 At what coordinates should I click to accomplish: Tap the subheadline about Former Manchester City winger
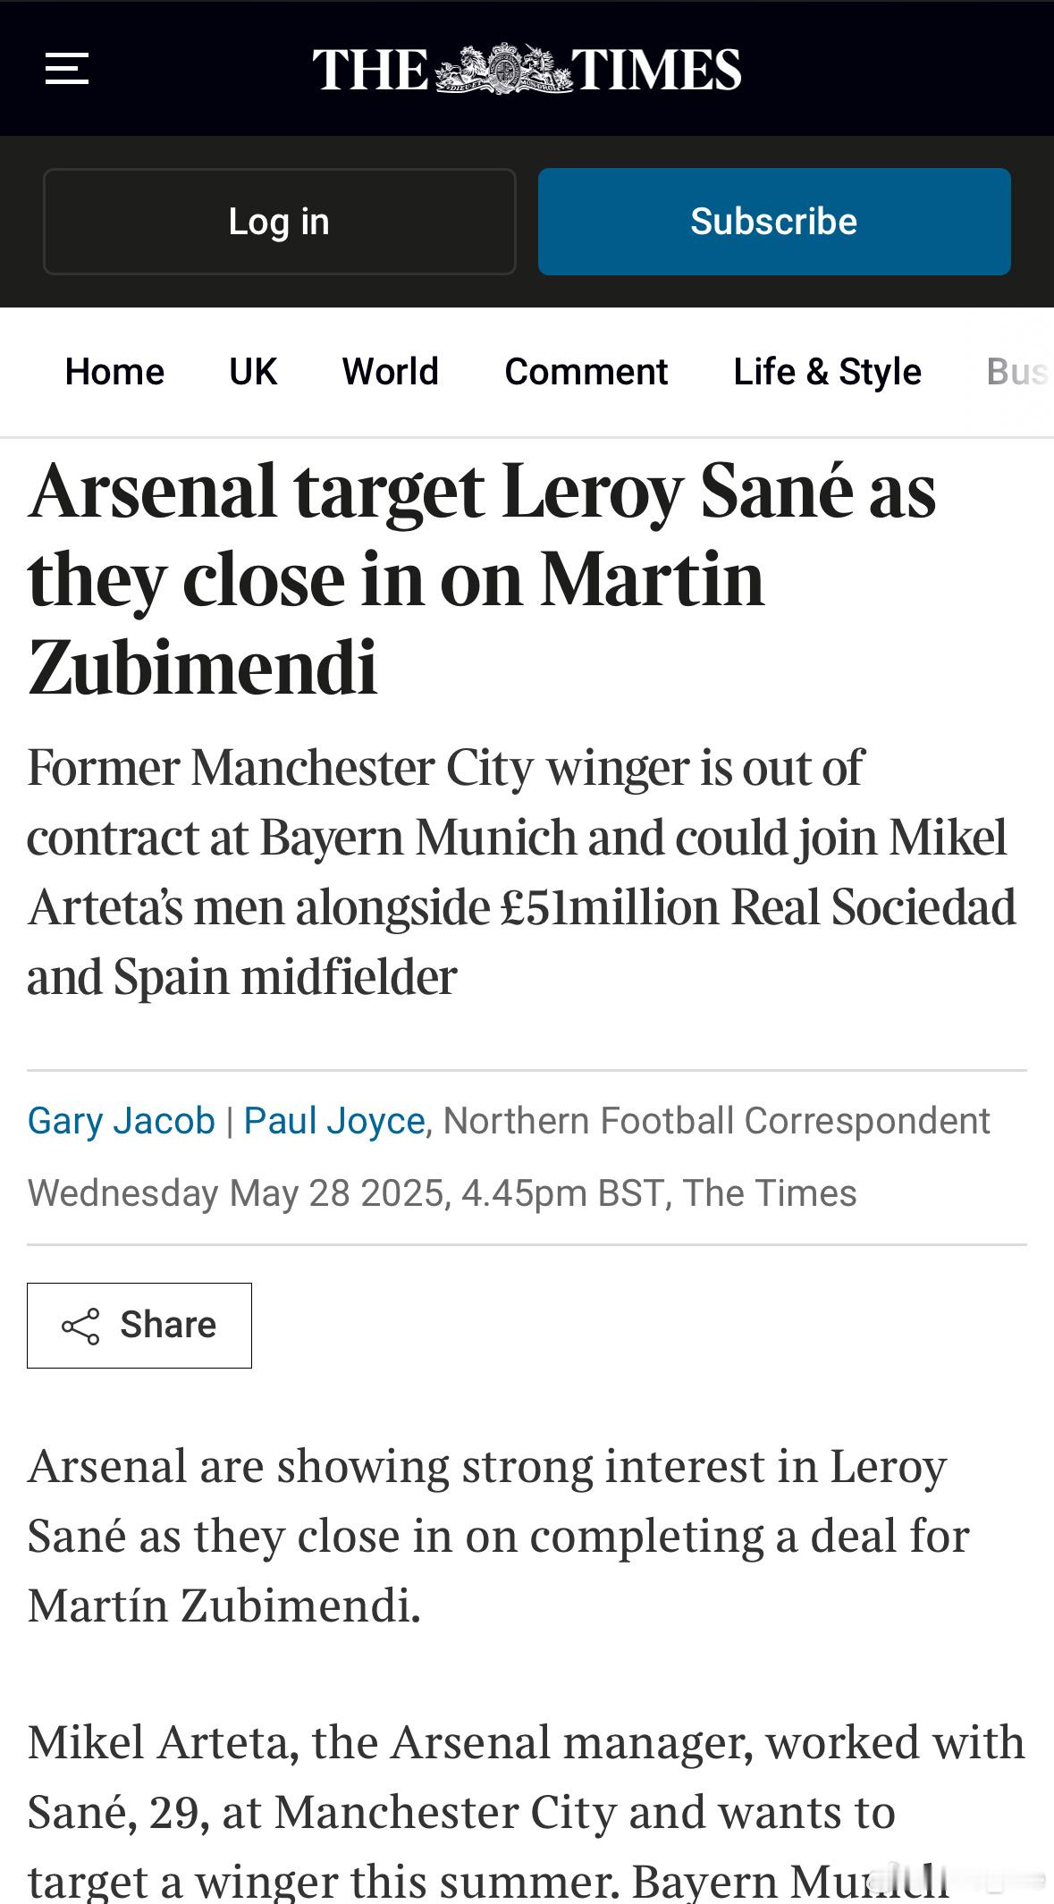point(522,872)
